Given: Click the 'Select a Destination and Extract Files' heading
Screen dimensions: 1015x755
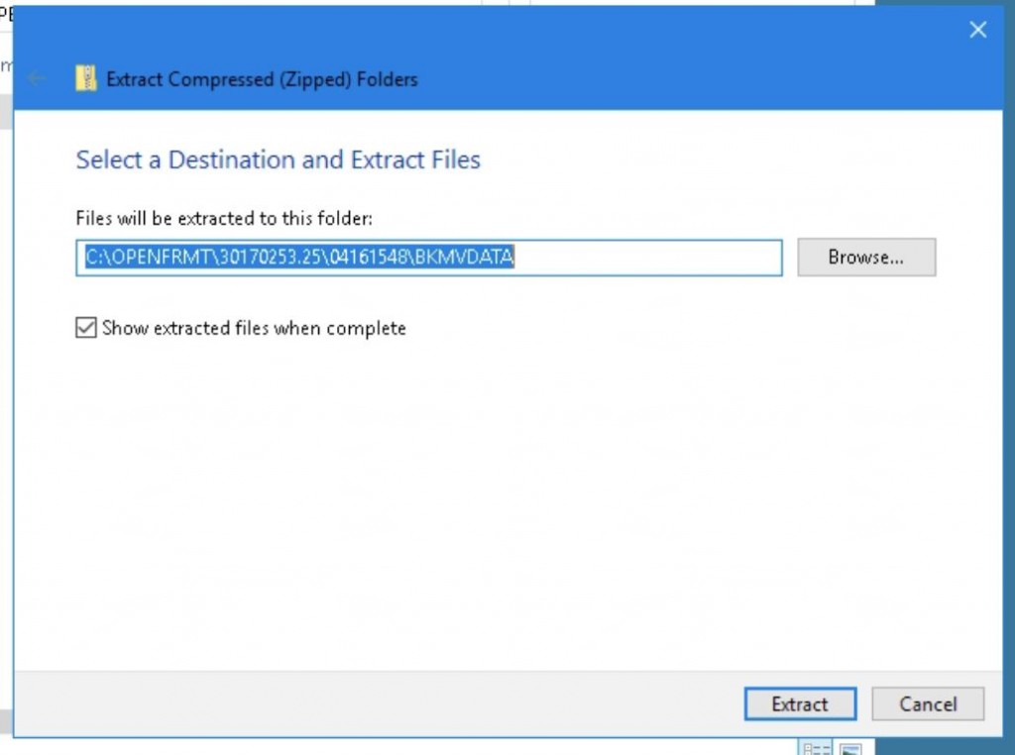Looking at the screenshot, I should pos(278,161).
